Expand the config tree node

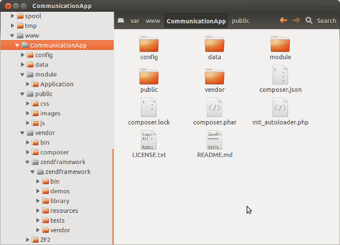coord(22,55)
